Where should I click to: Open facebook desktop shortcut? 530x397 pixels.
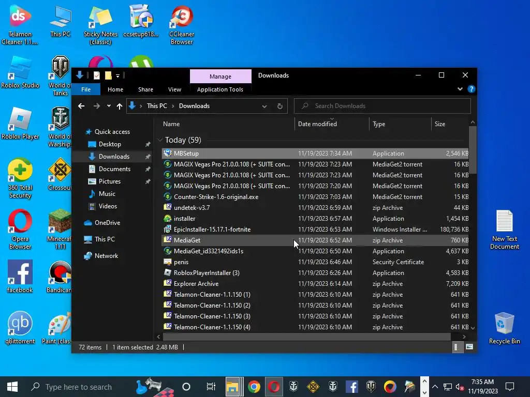pyautogui.click(x=20, y=277)
